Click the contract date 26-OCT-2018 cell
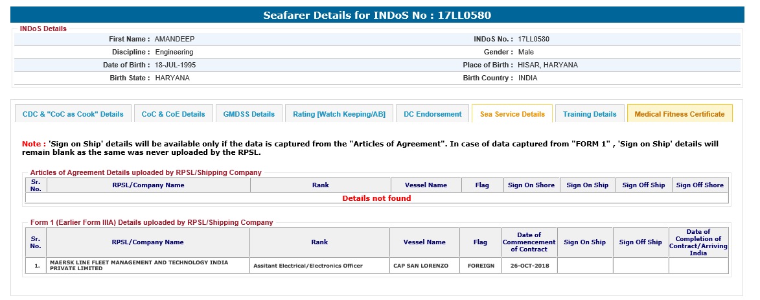Viewport: 760px width, 300px height. tap(529, 266)
